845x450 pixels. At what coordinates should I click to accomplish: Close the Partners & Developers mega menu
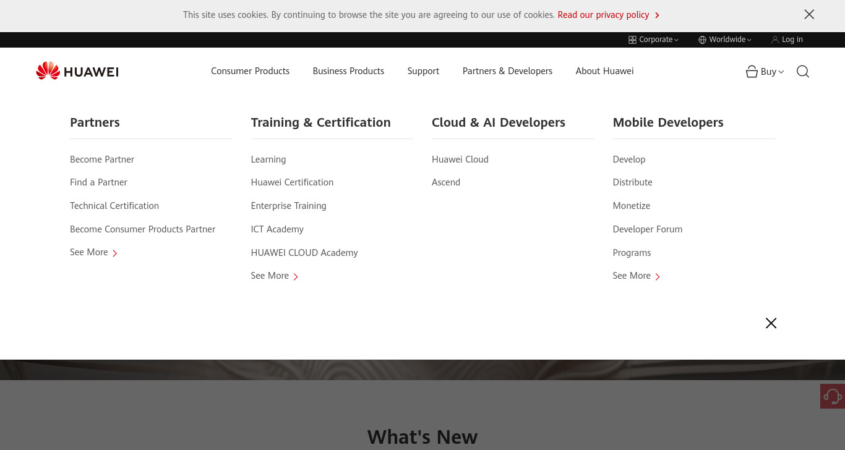771,323
